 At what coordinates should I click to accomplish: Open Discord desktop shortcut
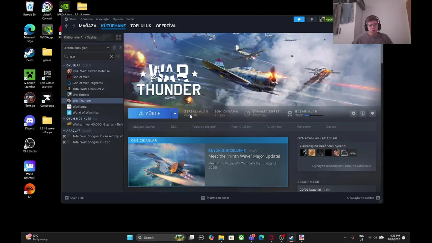pyautogui.click(x=29, y=123)
